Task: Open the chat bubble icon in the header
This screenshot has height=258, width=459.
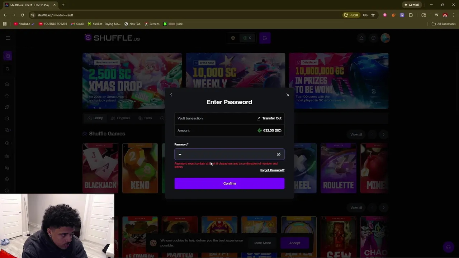Action: coord(373,38)
